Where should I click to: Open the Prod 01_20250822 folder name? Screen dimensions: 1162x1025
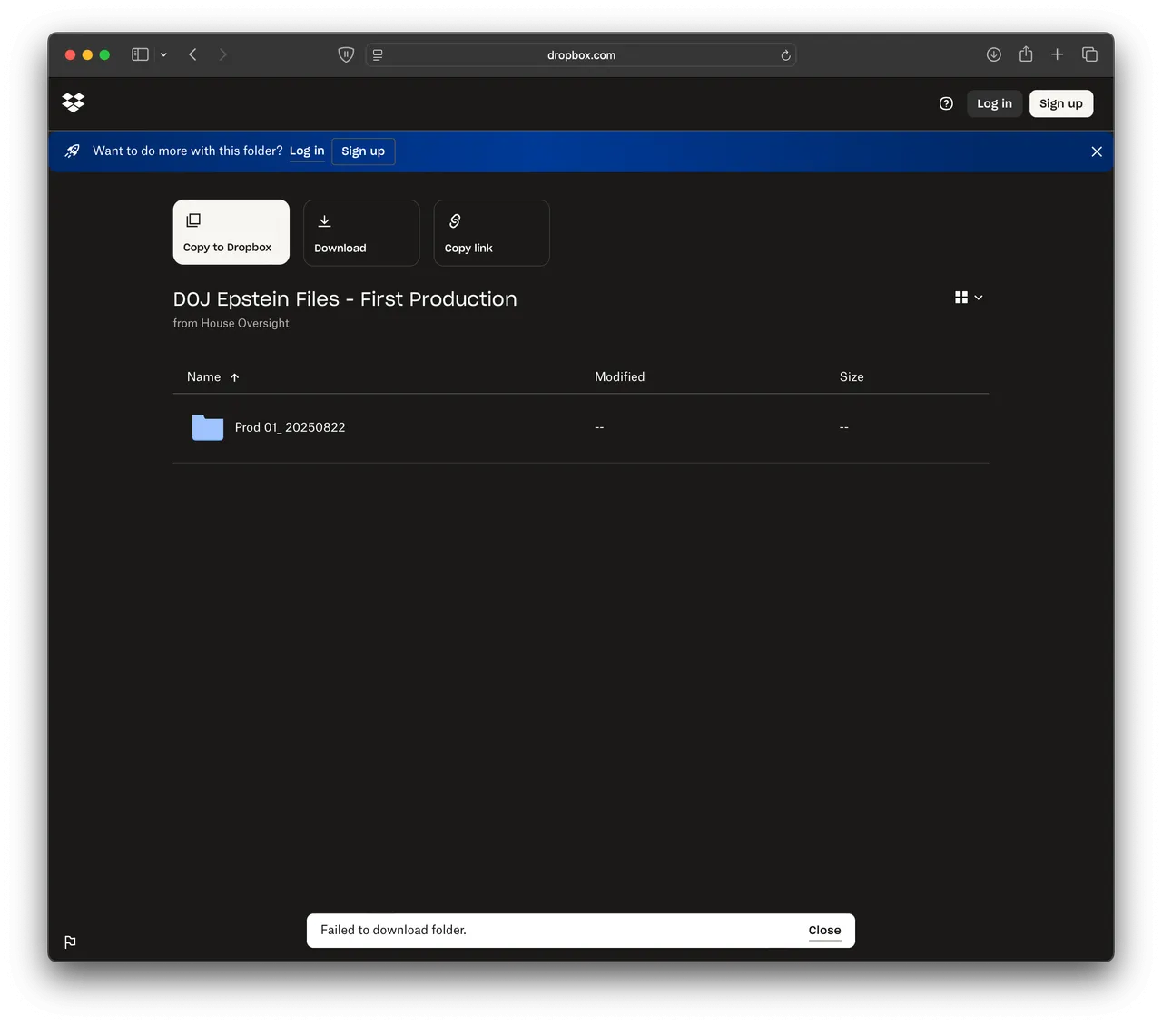pyautogui.click(x=290, y=427)
